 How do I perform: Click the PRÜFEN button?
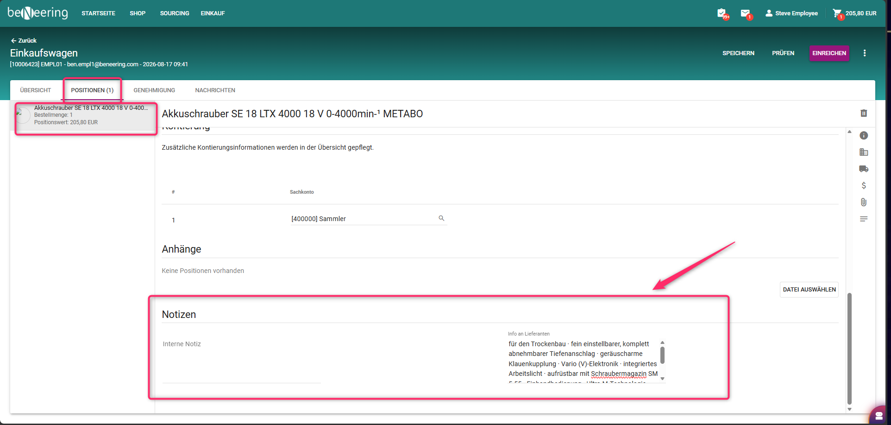(783, 53)
